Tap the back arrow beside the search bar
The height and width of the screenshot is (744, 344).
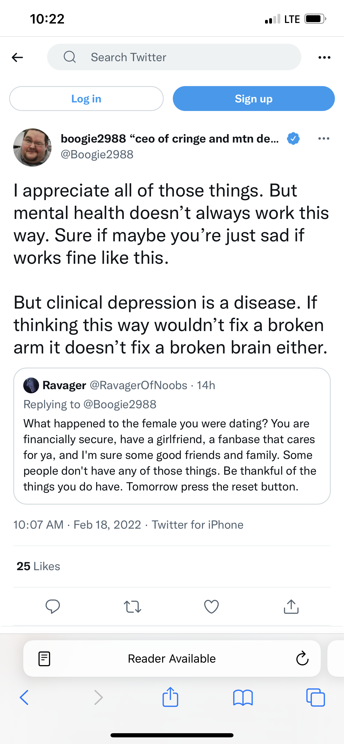coord(17,57)
